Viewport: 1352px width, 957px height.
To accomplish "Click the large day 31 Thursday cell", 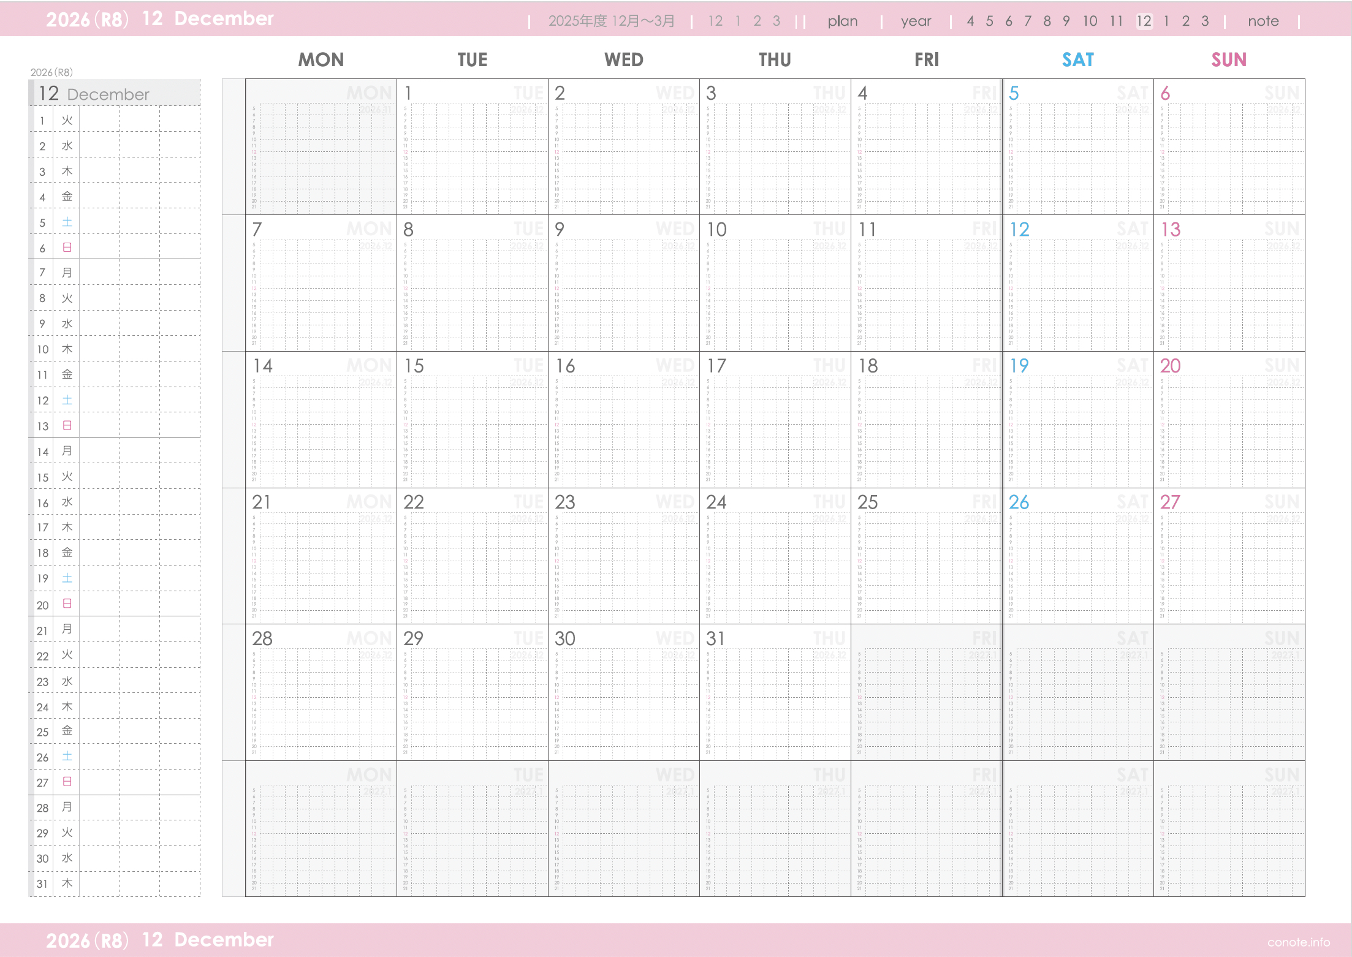I will (775, 692).
